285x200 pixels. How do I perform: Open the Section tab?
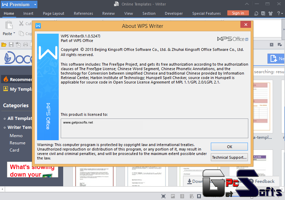click(x=149, y=13)
